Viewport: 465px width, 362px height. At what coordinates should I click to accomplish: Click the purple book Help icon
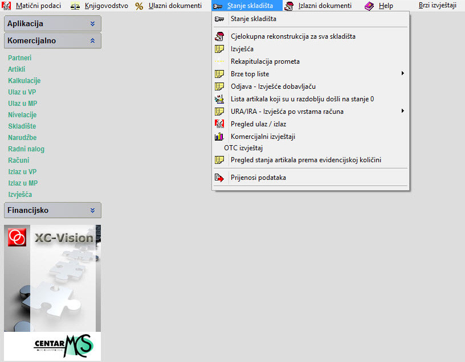point(369,6)
